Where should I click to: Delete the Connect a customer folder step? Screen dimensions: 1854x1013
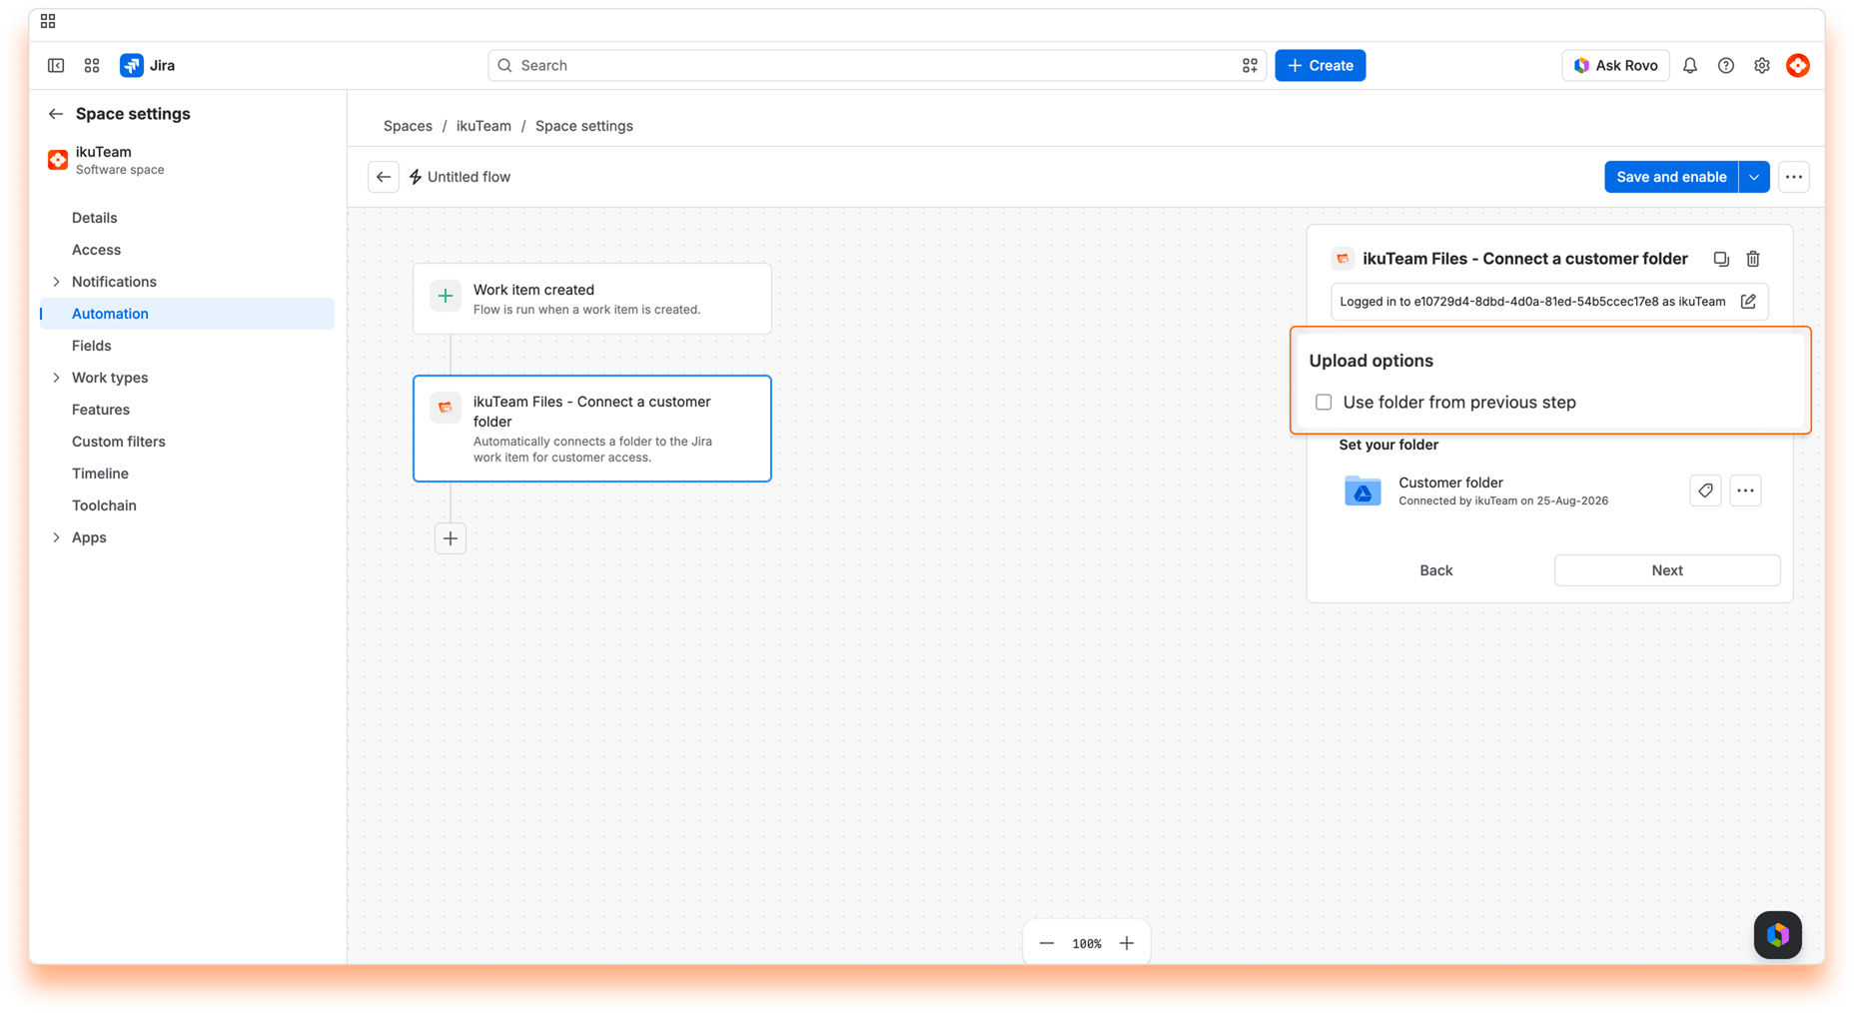(x=1753, y=259)
